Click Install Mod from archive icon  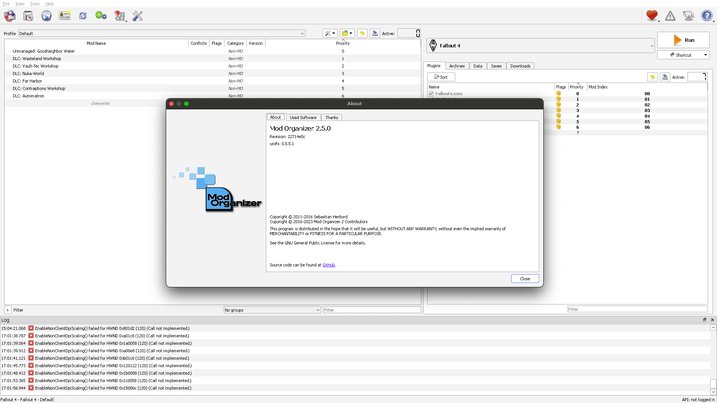pyautogui.click(x=28, y=16)
